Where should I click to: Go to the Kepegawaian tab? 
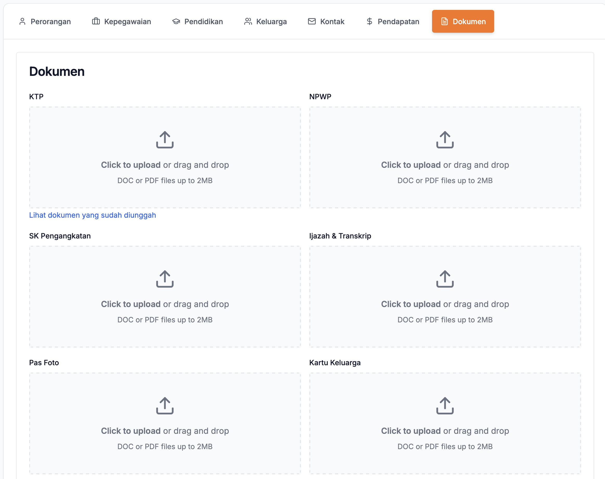[x=121, y=22]
